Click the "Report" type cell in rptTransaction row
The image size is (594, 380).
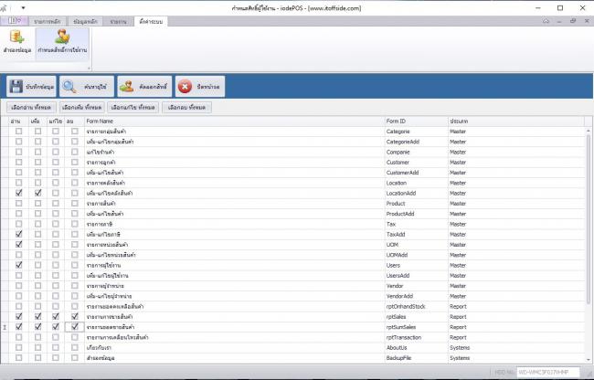tap(516, 337)
